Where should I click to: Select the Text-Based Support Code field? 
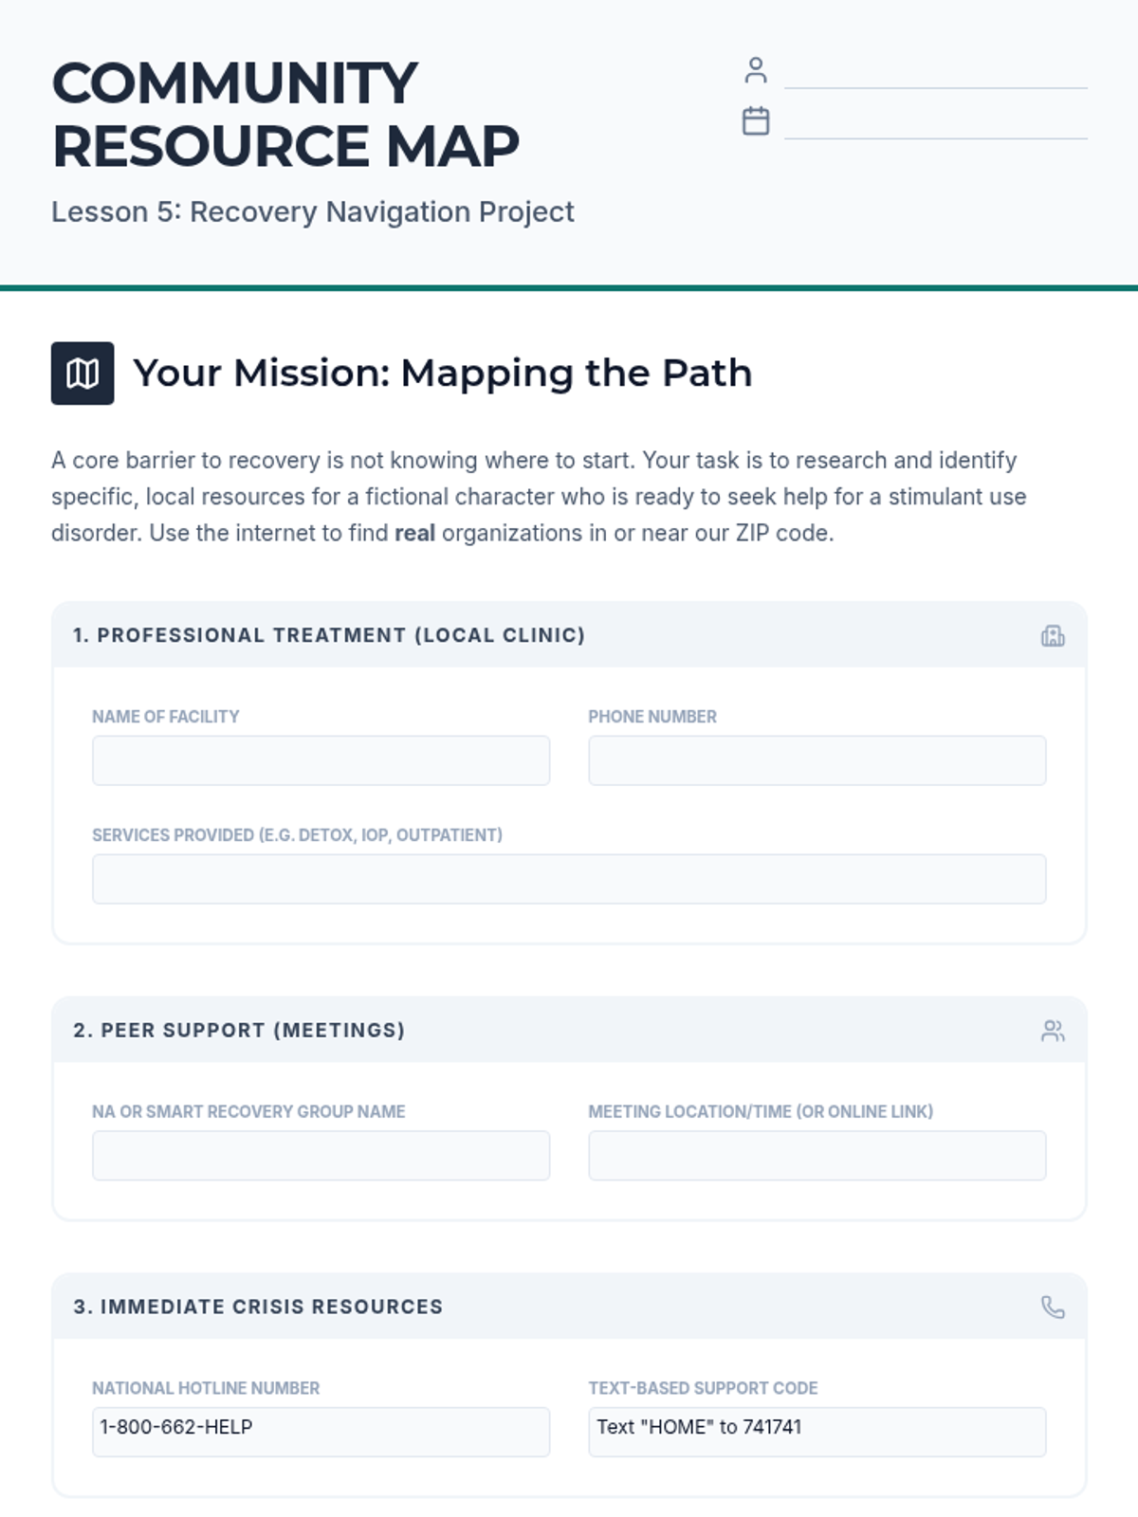[817, 1431]
